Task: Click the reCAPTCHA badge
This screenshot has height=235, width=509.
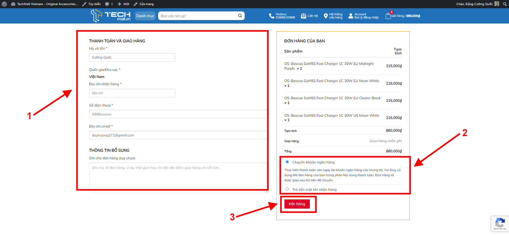Action: [x=499, y=224]
